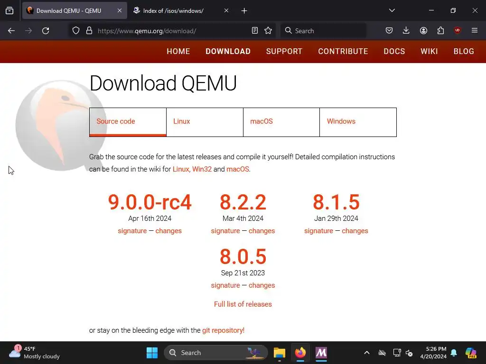486x364 pixels.
Task: Open clock showing 5:26 PM
Action: (x=433, y=353)
